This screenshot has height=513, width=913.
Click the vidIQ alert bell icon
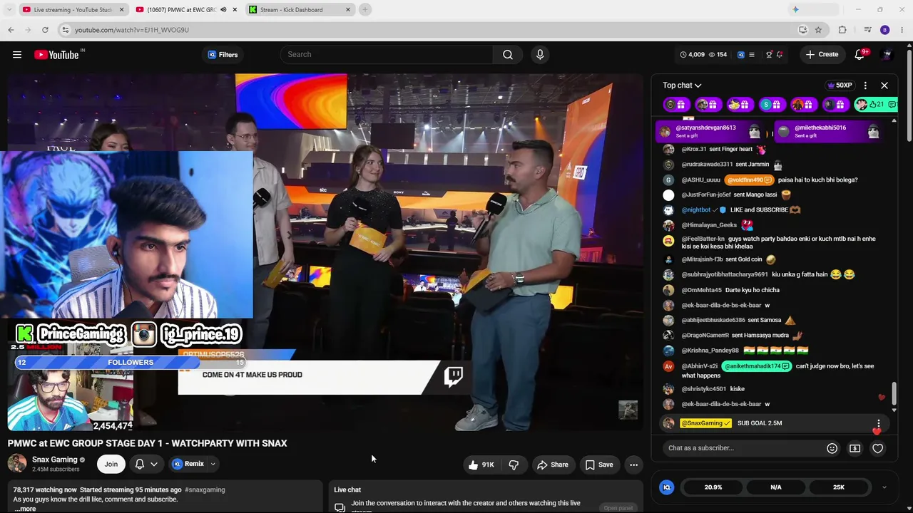click(780, 55)
